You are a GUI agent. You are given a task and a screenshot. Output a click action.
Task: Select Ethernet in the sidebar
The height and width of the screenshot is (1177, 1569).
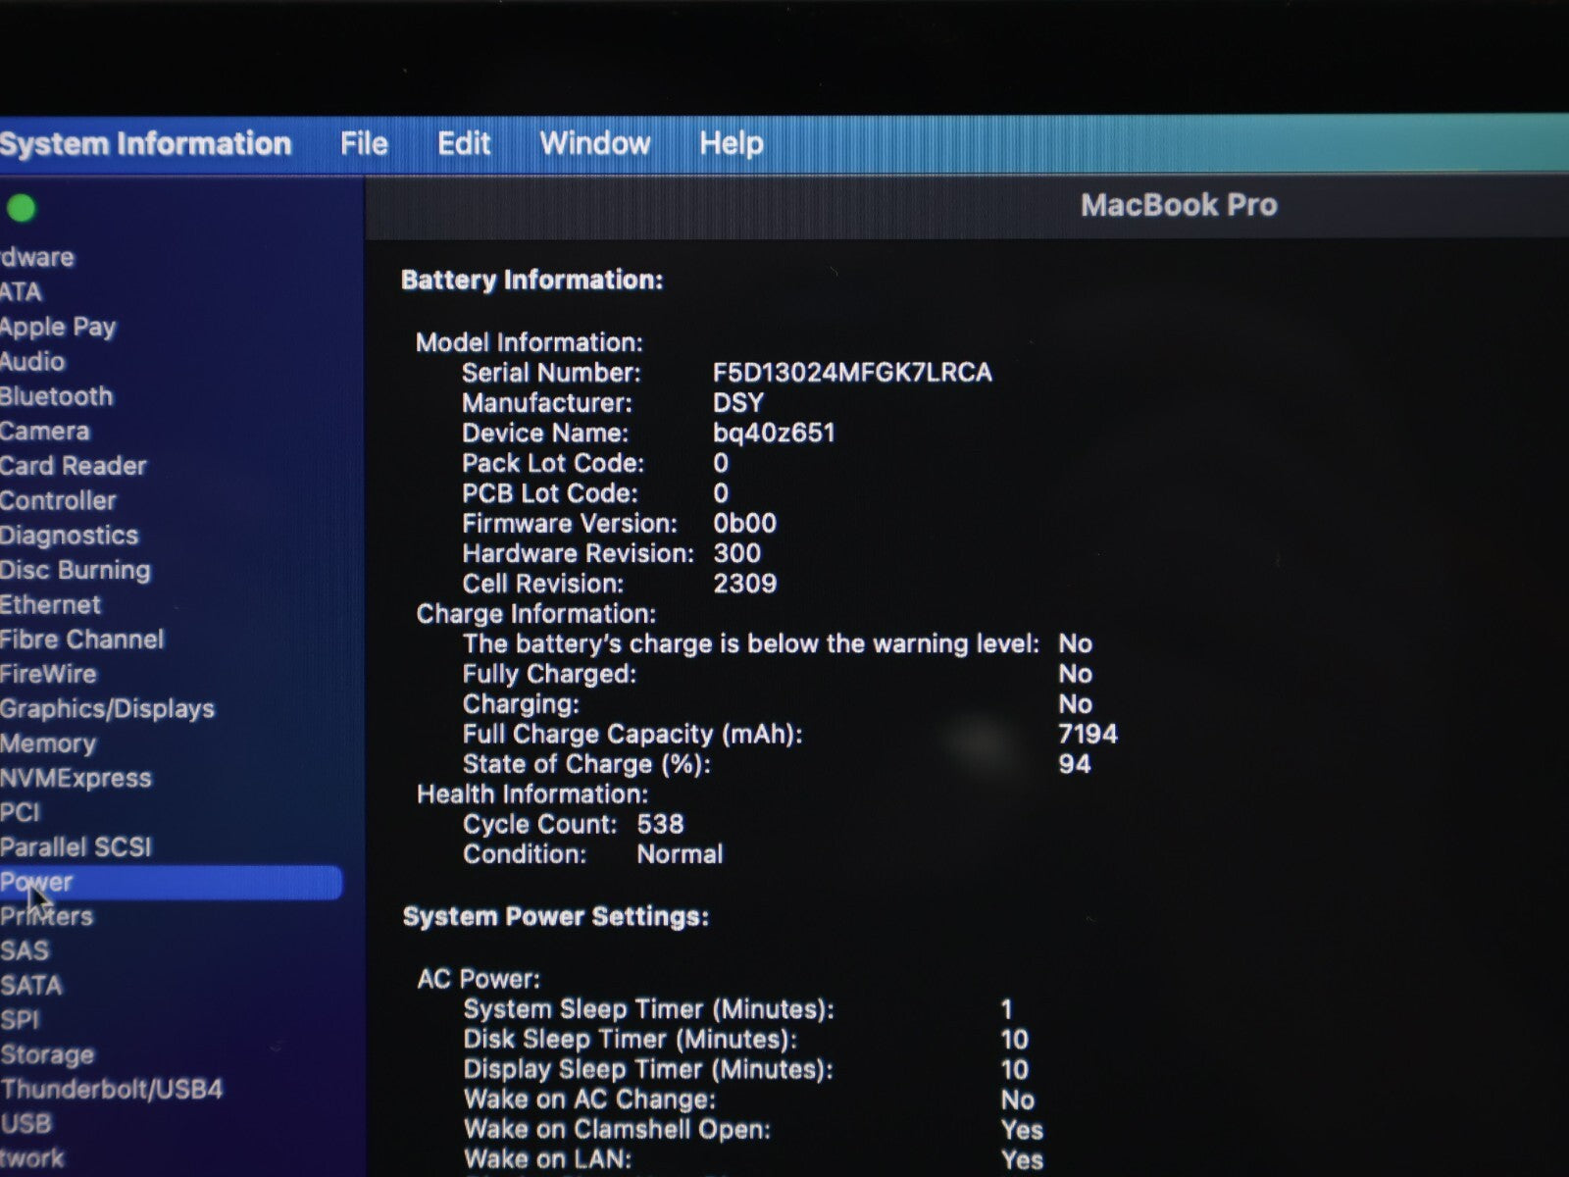pyautogui.click(x=50, y=605)
